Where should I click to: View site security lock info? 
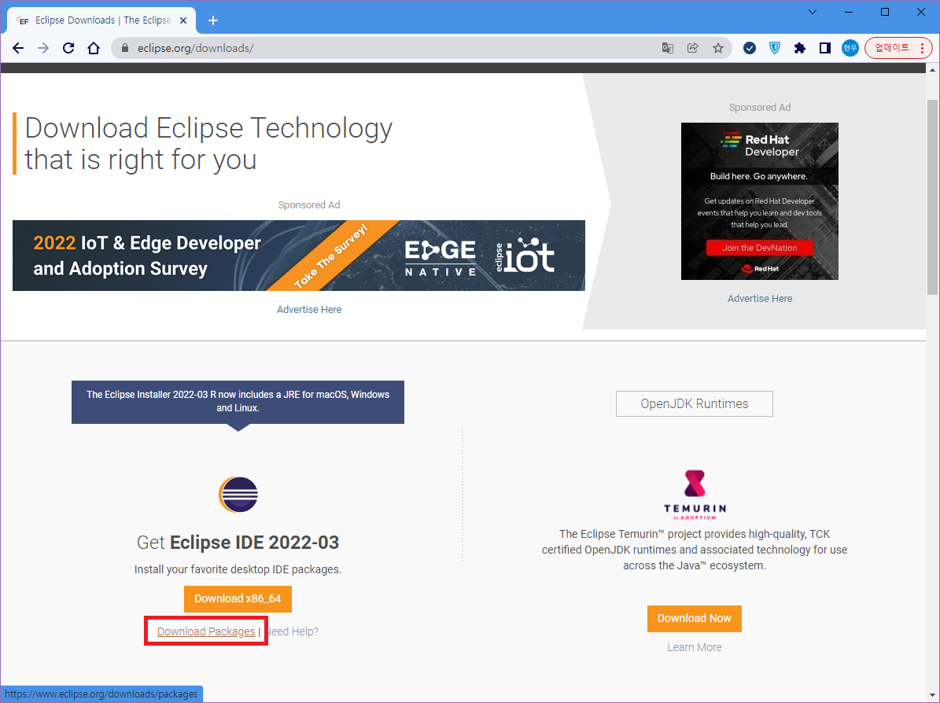tap(125, 48)
